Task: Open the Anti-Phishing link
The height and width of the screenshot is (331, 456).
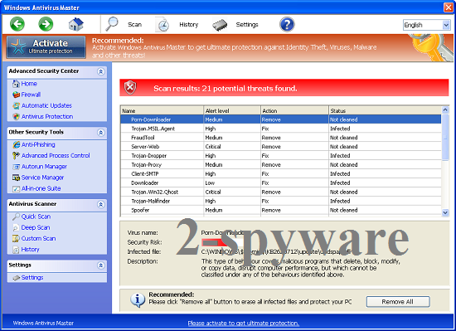Action: click(x=38, y=144)
